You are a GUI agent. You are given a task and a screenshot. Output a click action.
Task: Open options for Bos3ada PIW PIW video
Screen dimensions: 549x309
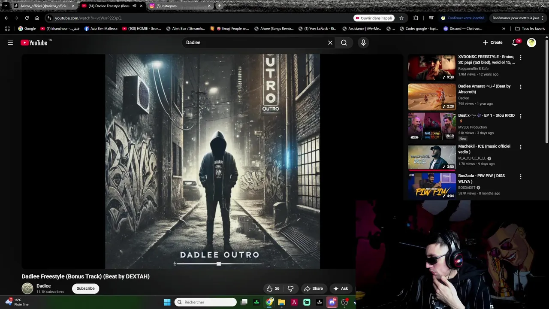point(521,176)
